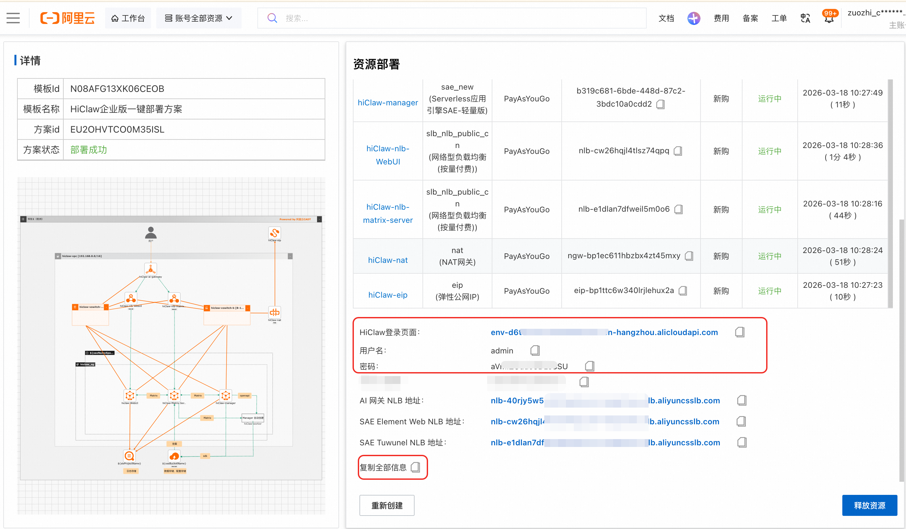906x529 pixels.
Task: Expand the 账号全部资源 dropdown
Action: [199, 18]
